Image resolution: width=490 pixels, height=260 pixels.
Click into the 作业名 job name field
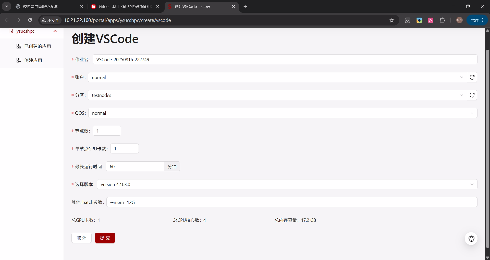click(285, 59)
